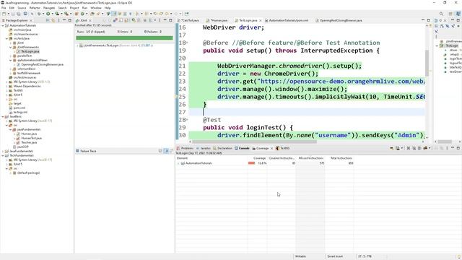This screenshot has height=260, width=462.
Task: Click the Save All toolbar icon
Action: 19,14
